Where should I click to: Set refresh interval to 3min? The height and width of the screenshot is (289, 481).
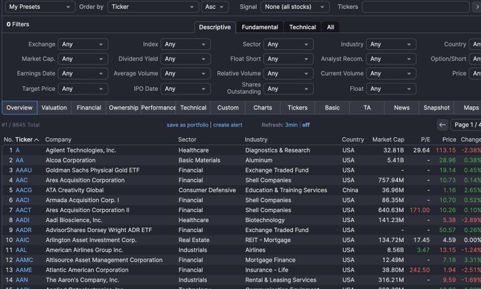coord(291,125)
